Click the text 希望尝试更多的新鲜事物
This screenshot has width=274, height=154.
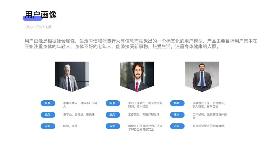(x=209, y=126)
